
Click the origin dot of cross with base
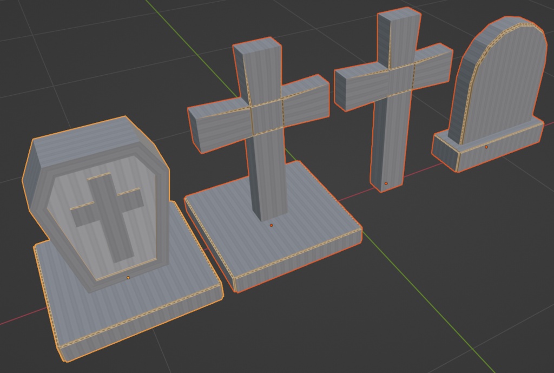click(272, 225)
